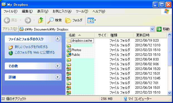
Task: Select the Photos folder icon
Action: click(x=69, y=50)
